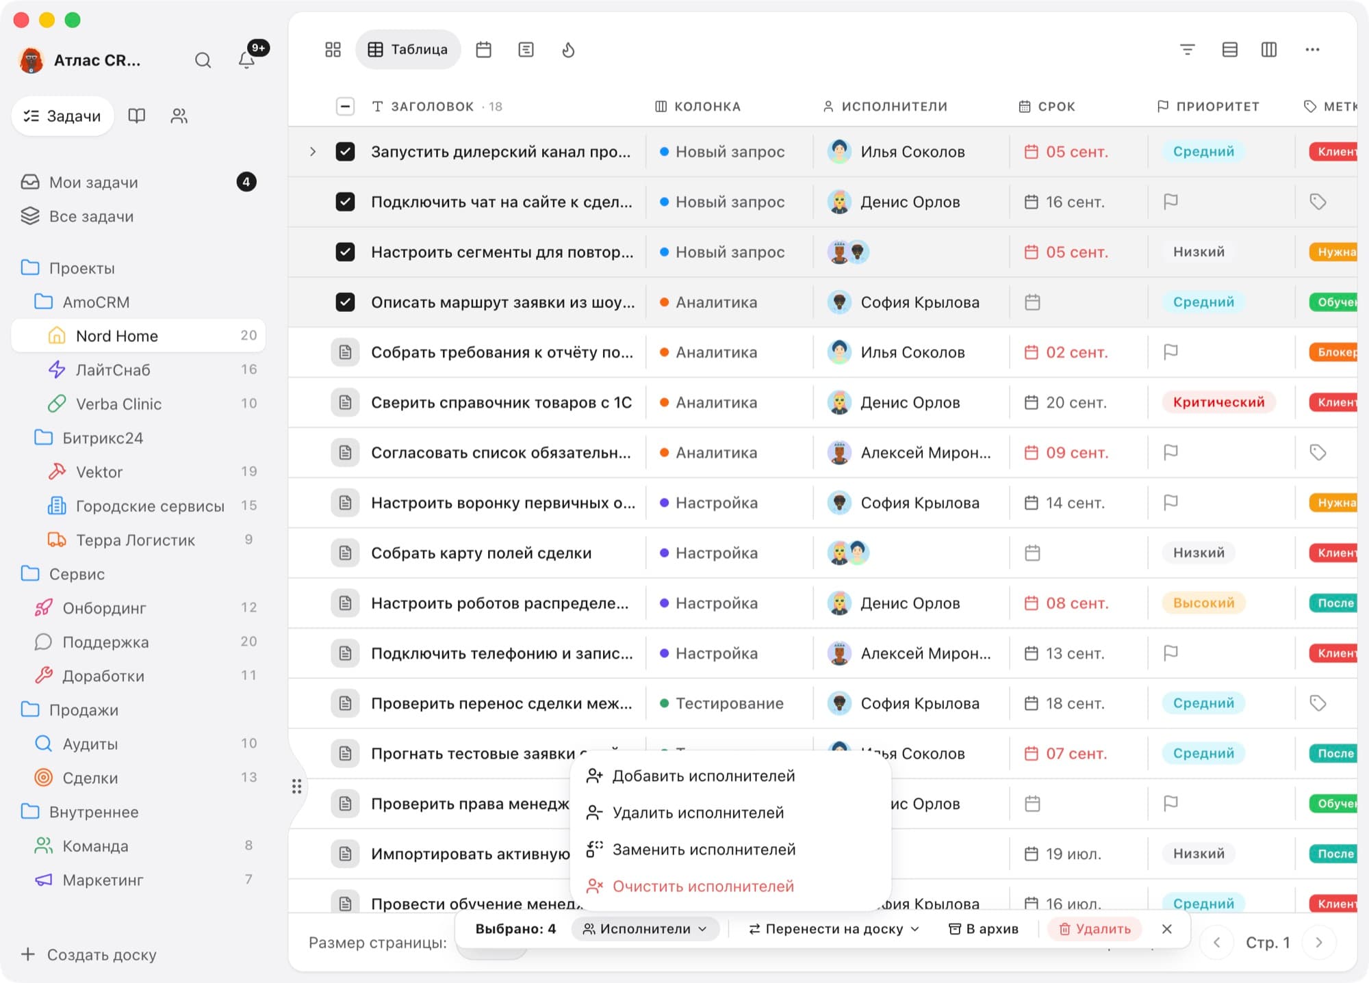
Task: Close the selection bar with X
Action: click(x=1167, y=929)
